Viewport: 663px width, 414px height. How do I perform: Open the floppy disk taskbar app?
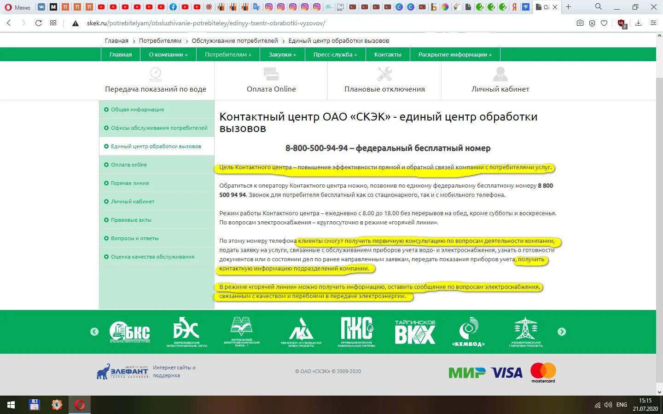(x=35, y=405)
